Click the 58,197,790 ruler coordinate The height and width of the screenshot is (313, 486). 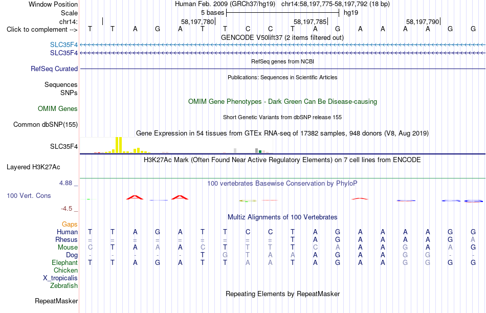tap(423, 21)
